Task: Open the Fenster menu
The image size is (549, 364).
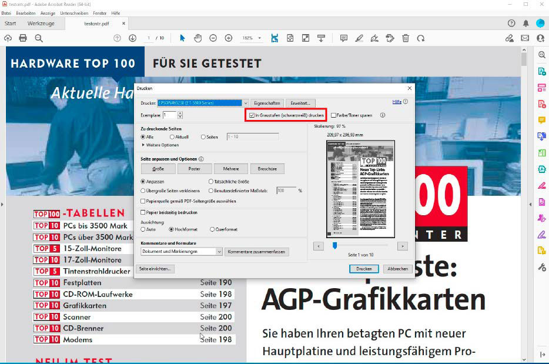Action: 99,13
